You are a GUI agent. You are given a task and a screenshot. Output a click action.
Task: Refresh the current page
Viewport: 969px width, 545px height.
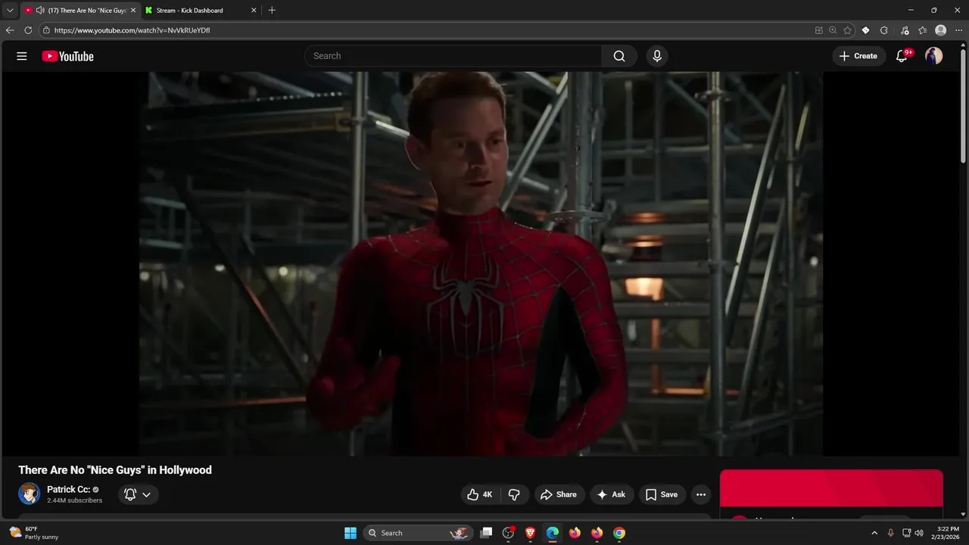click(28, 30)
